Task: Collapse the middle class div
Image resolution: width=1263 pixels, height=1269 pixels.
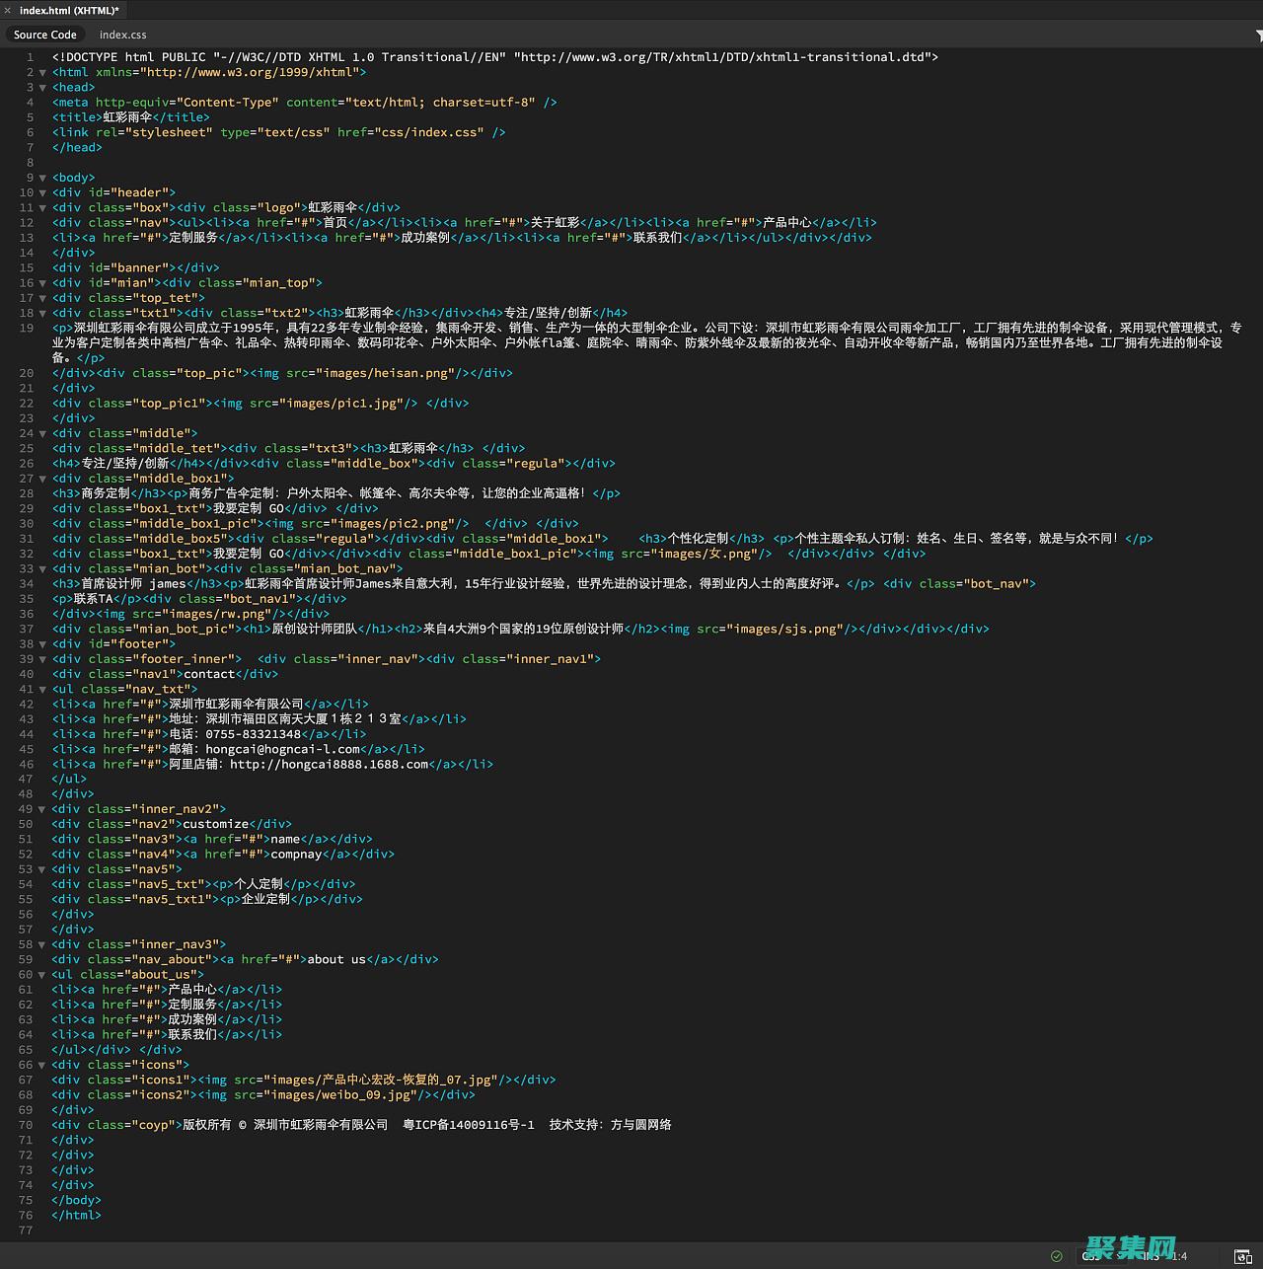Action: click(41, 433)
